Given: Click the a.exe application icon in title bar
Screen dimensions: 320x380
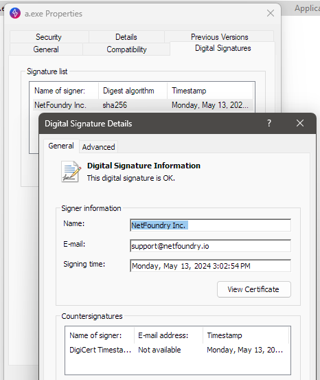Looking at the screenshot, I should point(15,13).
